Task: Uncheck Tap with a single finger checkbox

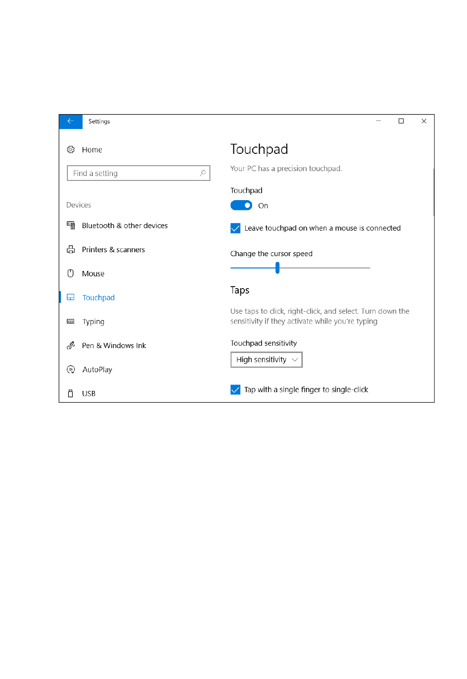Action: coord(235,389)
